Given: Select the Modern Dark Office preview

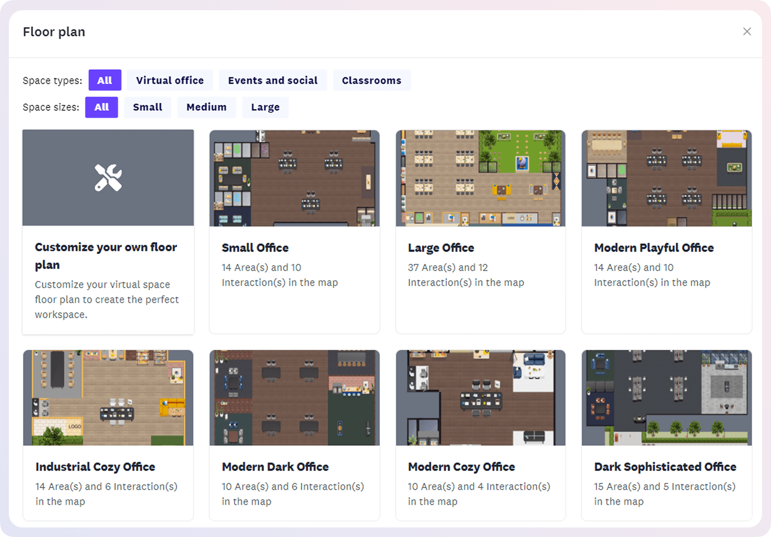Looking at the screenshot, I should tap(294, 397).
